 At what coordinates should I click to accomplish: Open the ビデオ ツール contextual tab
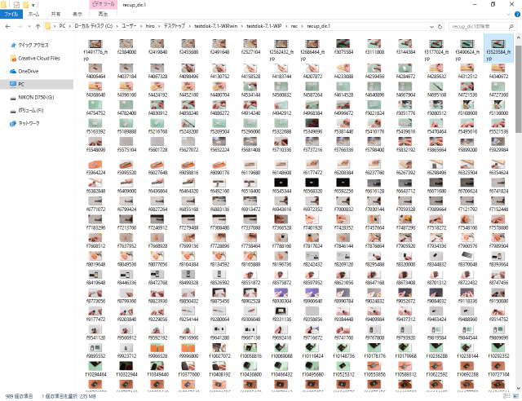[103, 4]
